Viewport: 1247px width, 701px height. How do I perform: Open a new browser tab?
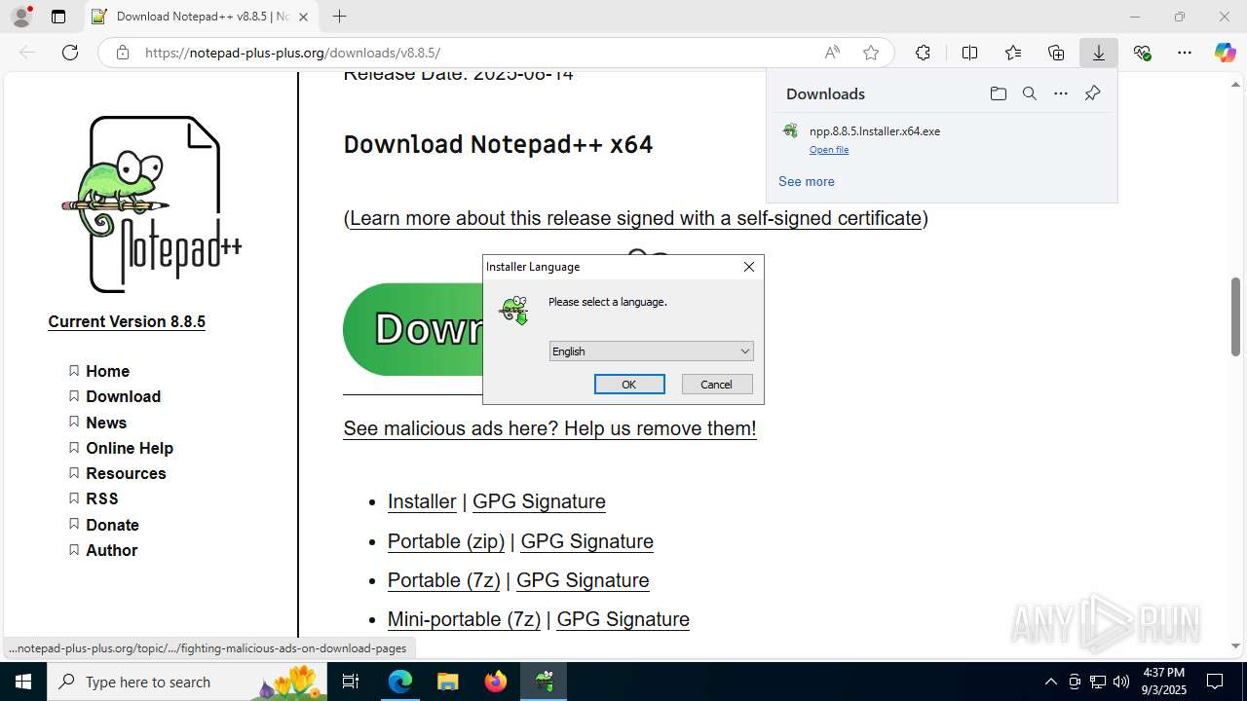pos(339,17)
